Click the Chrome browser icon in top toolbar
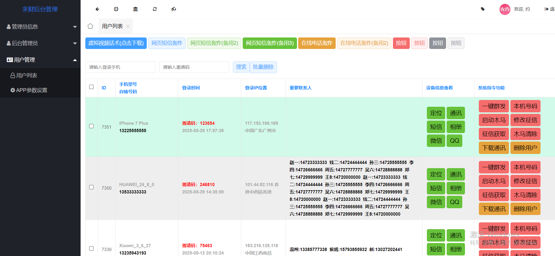 click(x=174, y=9)
